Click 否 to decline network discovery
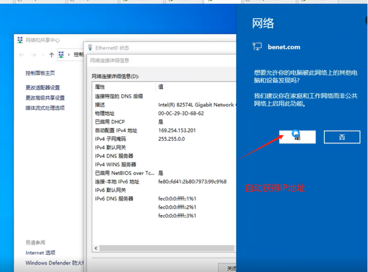368x272 pixels. [x=342, y=137]
